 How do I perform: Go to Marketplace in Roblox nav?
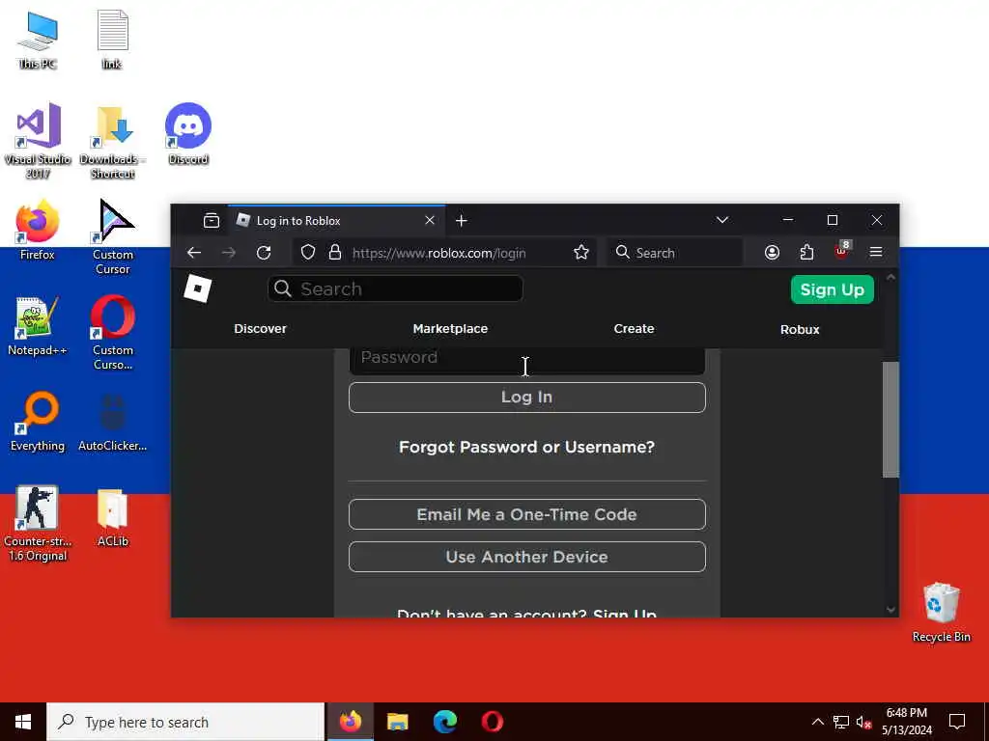pos(450,329)
